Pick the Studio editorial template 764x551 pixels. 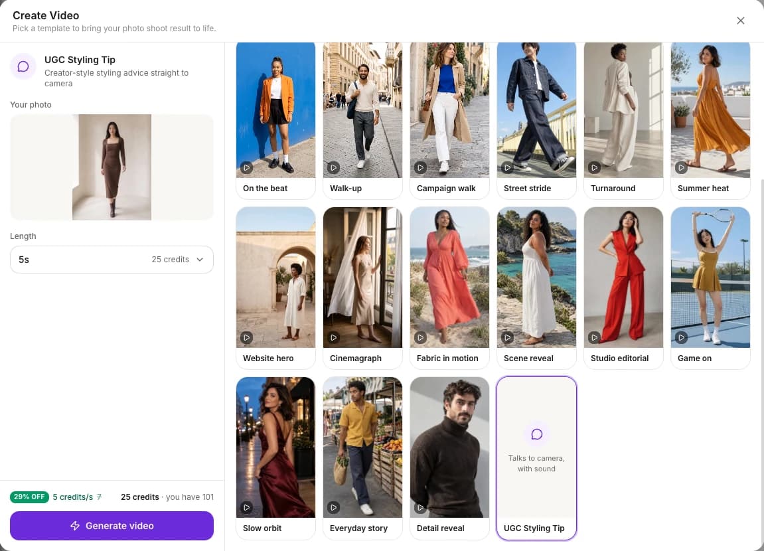pos(623,288)
